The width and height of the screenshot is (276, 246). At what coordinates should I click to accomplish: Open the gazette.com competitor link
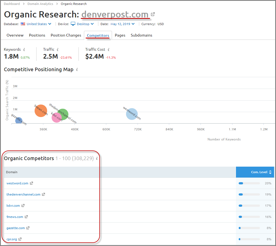[16, 228]
